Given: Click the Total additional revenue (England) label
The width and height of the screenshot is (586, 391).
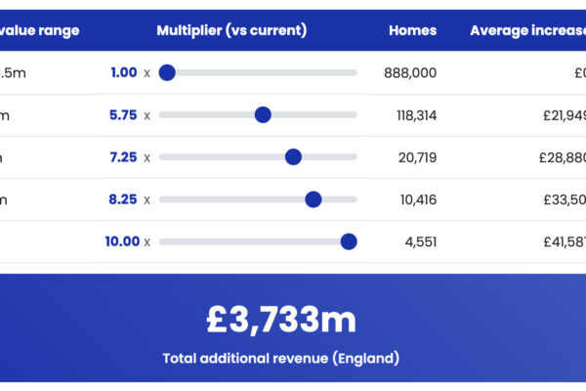Looking at the screenshot, I should click(281, 358).
